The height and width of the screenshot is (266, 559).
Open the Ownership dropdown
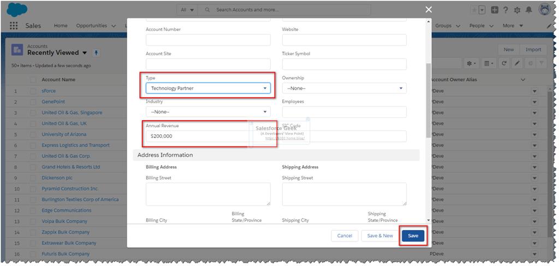point(344,88)
